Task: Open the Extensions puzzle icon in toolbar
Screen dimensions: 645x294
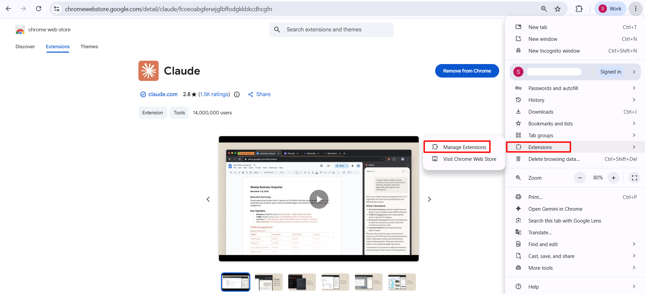Action: tap(579, 9)
